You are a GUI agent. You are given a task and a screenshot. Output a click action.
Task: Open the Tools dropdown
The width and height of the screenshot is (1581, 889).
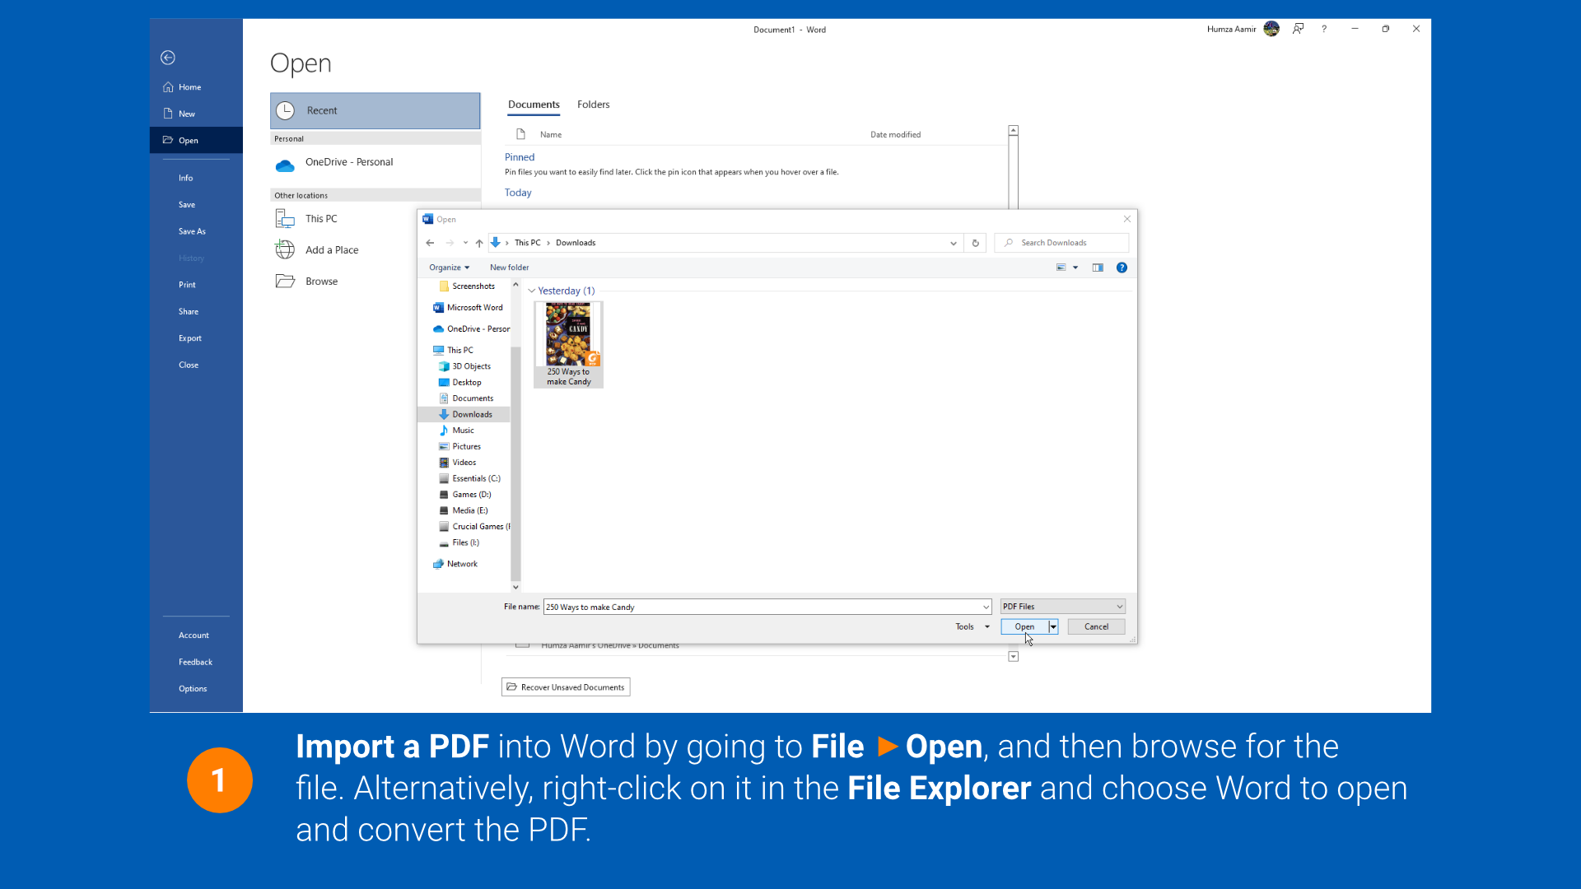pos(972,627)
